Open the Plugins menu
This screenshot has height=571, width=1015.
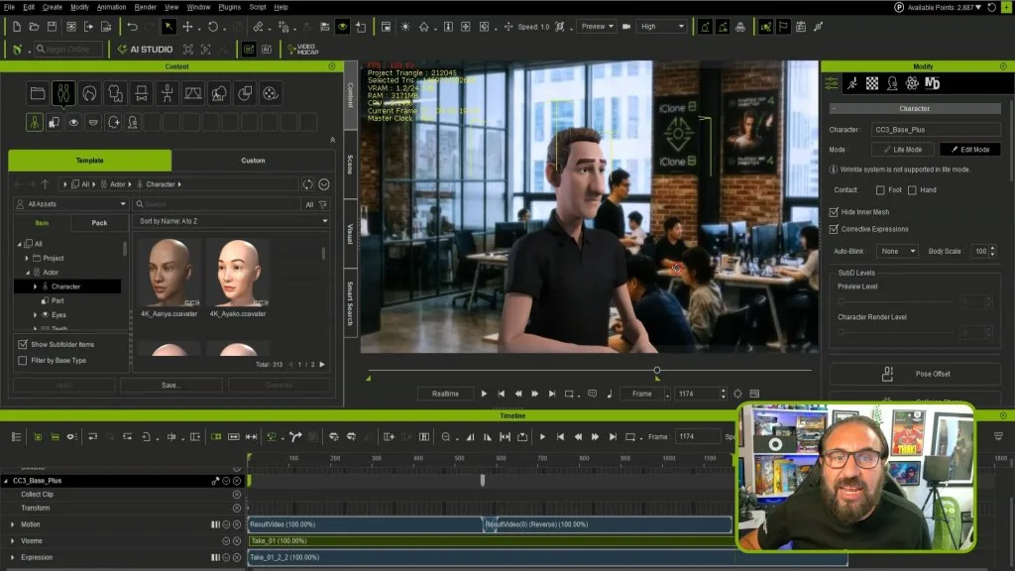(229, 7)
